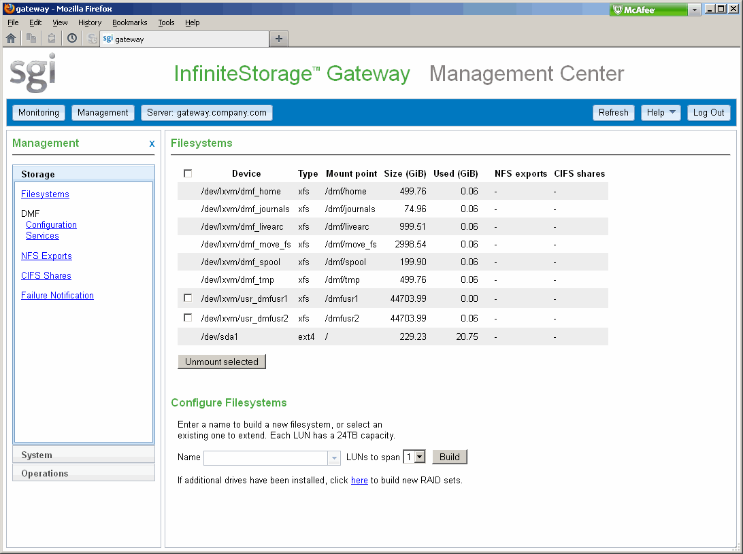
Task: Open the Tools menu
Action: pos(166,22)
